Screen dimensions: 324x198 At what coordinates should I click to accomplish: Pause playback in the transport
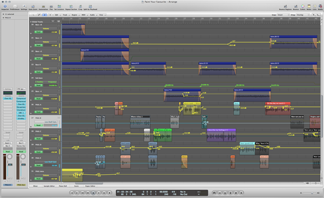click(x=104, y=193)
